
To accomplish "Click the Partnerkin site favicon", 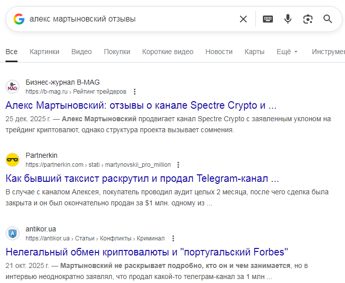I will 13,160.
